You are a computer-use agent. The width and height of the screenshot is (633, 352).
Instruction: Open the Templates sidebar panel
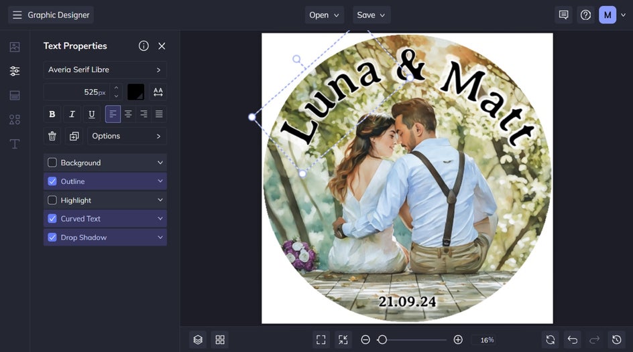pos(15,96)
